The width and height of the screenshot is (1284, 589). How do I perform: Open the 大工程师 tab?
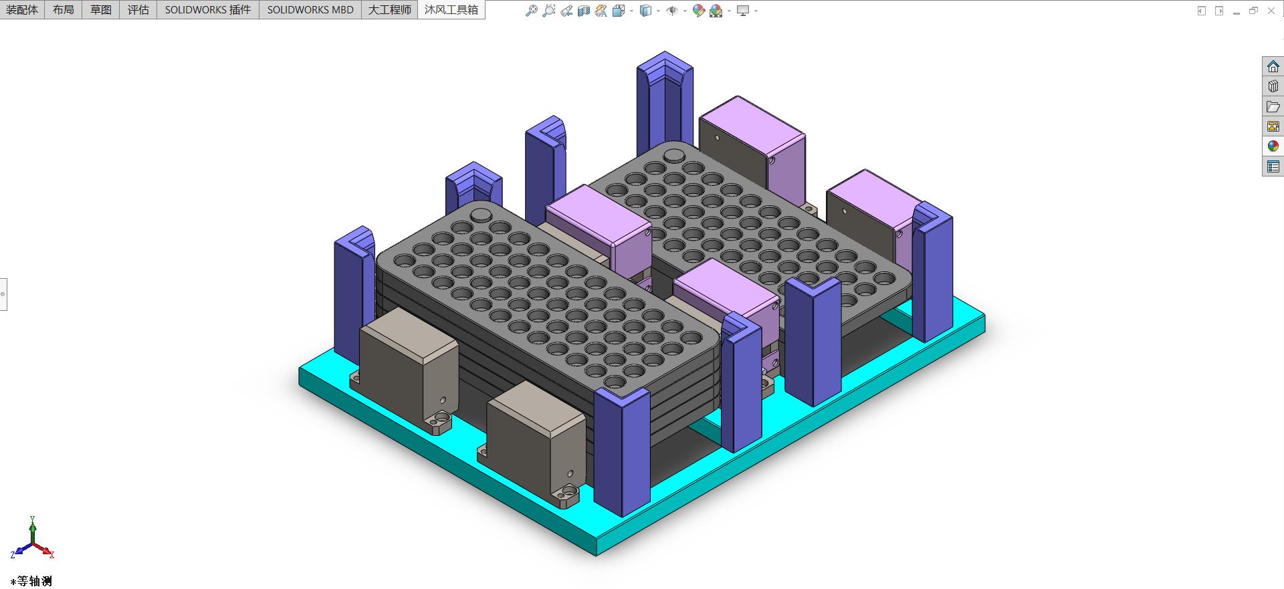390,9
